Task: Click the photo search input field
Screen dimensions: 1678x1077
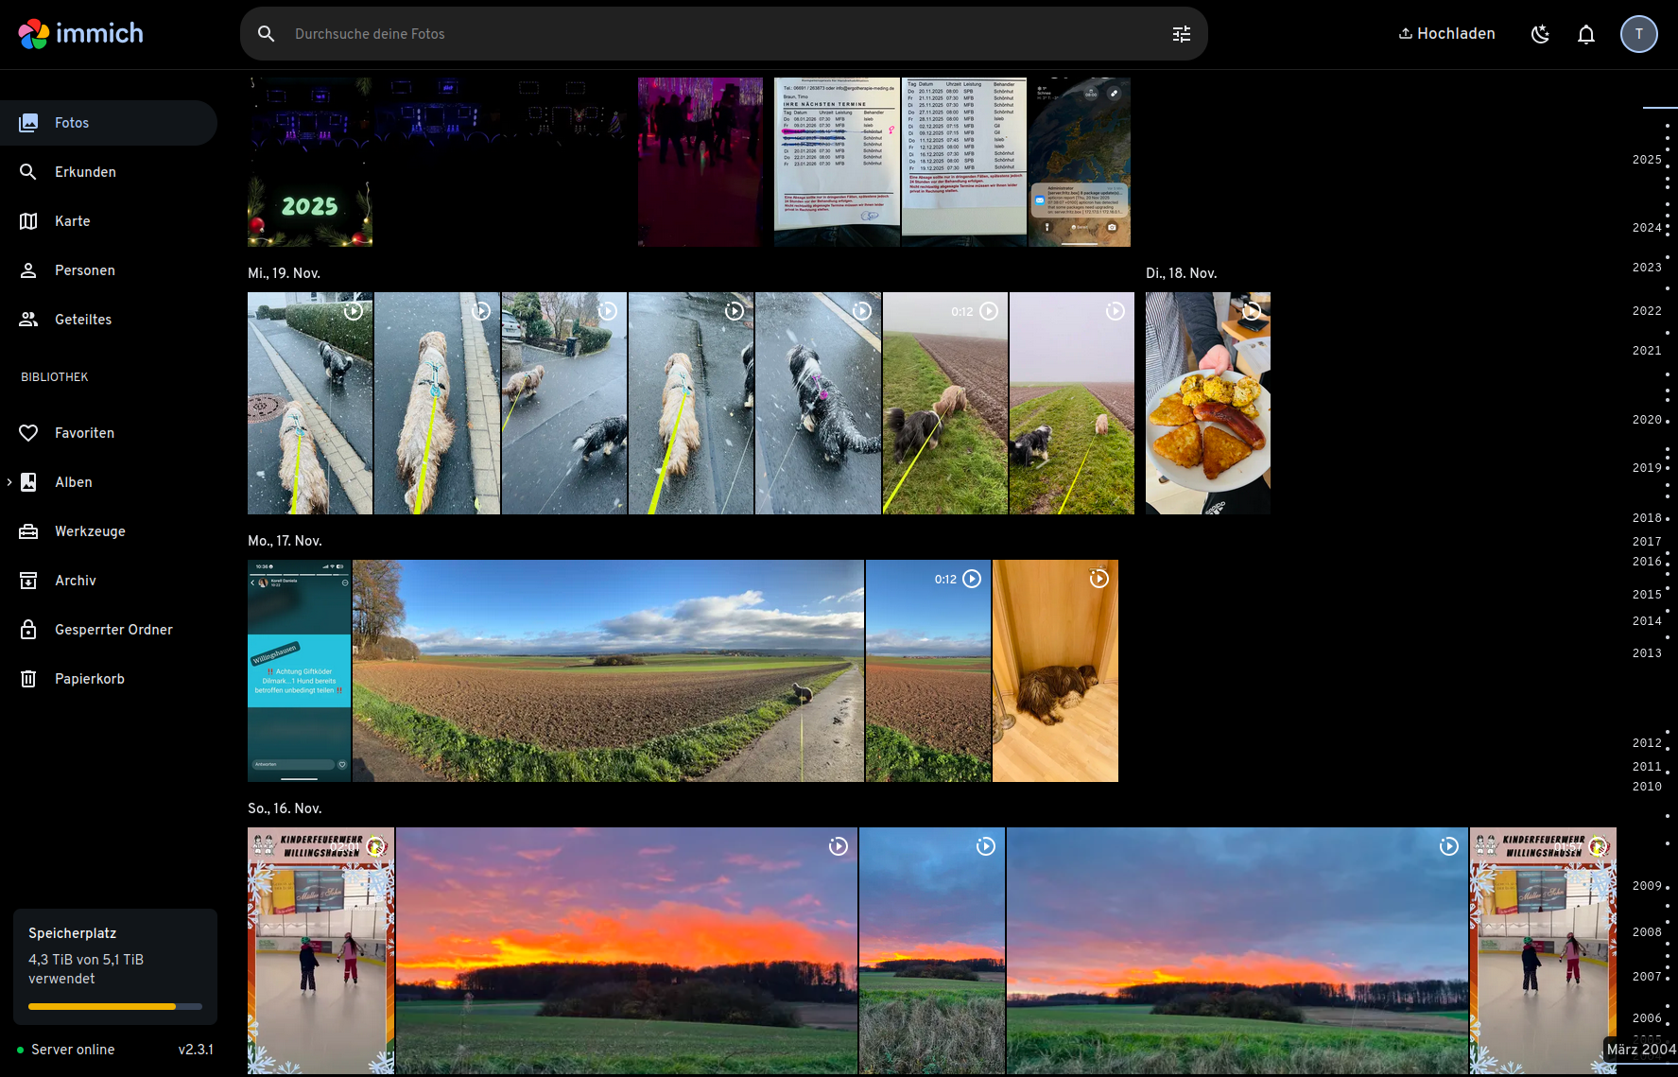Action: tap(718, 34)
